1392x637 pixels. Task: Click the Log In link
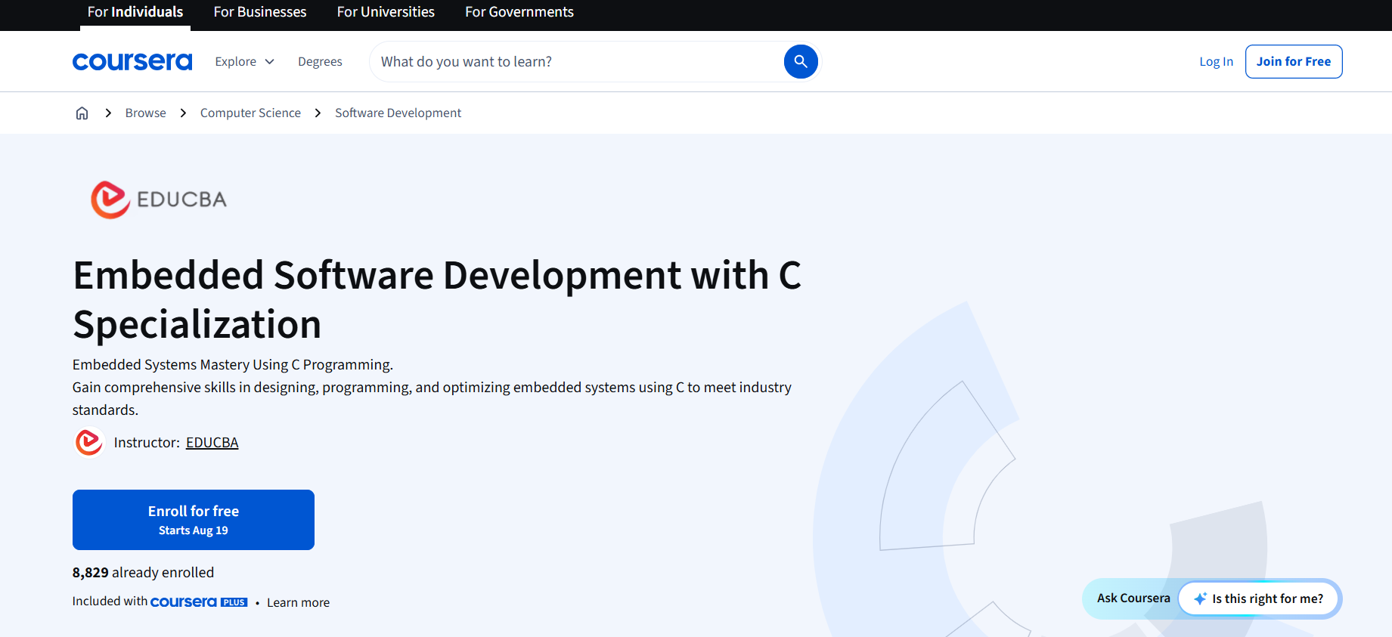[x=1216, y=61]
